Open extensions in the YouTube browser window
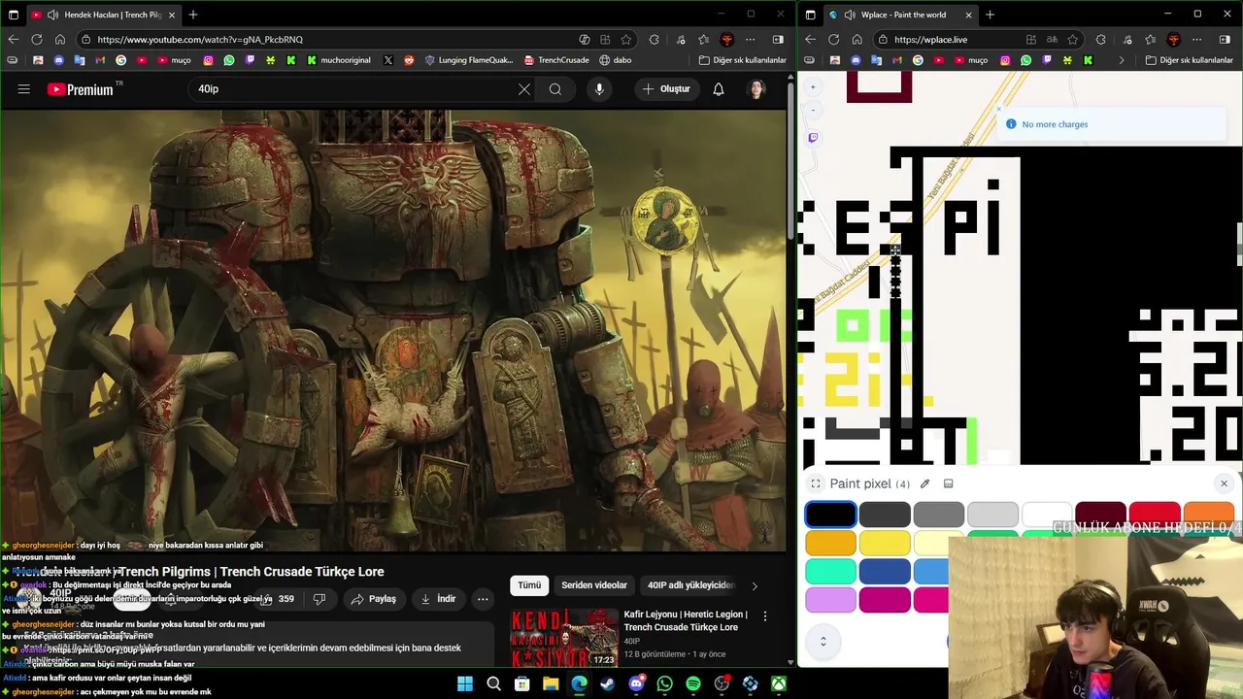This screenshot has width=1243, height=699. pyautogui.click(x=654, y=40)
